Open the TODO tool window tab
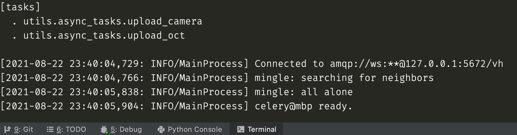The height and width of the screenshot is (135, 517). [67, 129]
